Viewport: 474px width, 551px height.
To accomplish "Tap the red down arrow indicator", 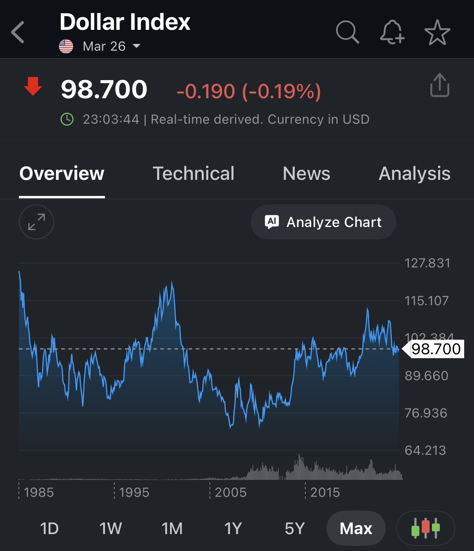I will 33,86.
